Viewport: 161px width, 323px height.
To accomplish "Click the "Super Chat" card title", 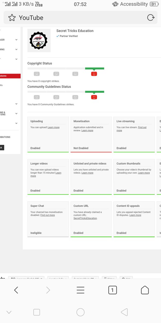I will (37, 206).
